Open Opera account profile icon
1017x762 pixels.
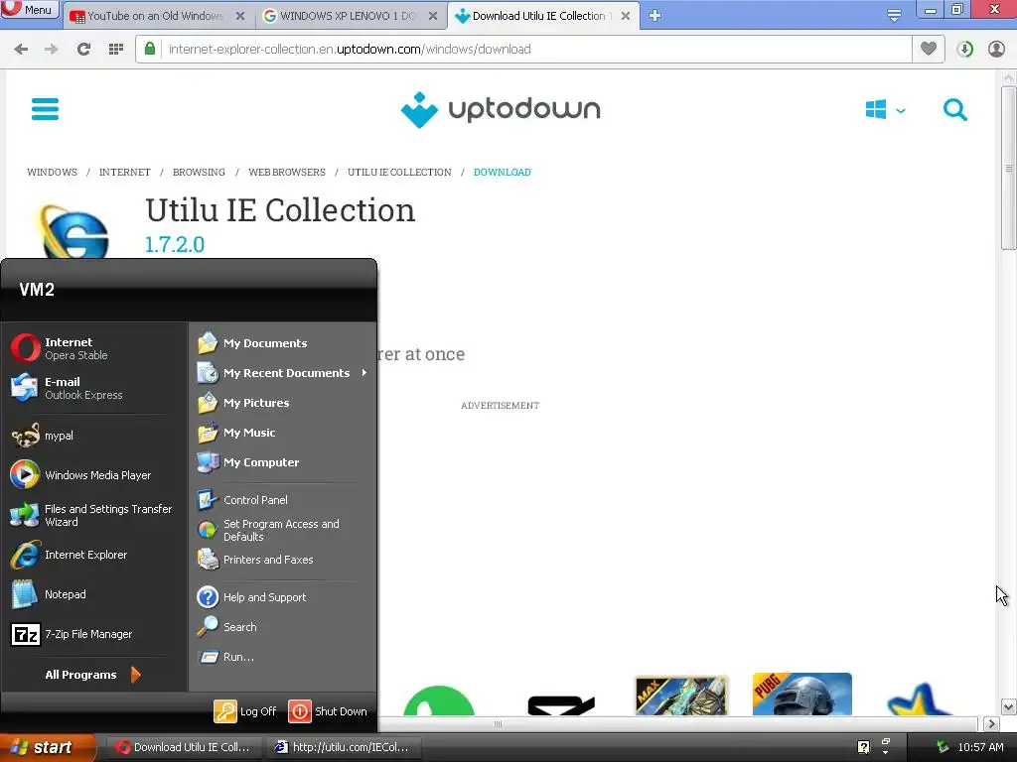[996, 49]
